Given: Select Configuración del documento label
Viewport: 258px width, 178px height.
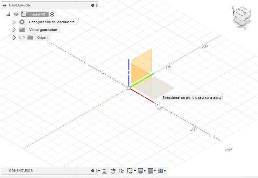Looking at the screenshot, I should (x=52, y=22).
